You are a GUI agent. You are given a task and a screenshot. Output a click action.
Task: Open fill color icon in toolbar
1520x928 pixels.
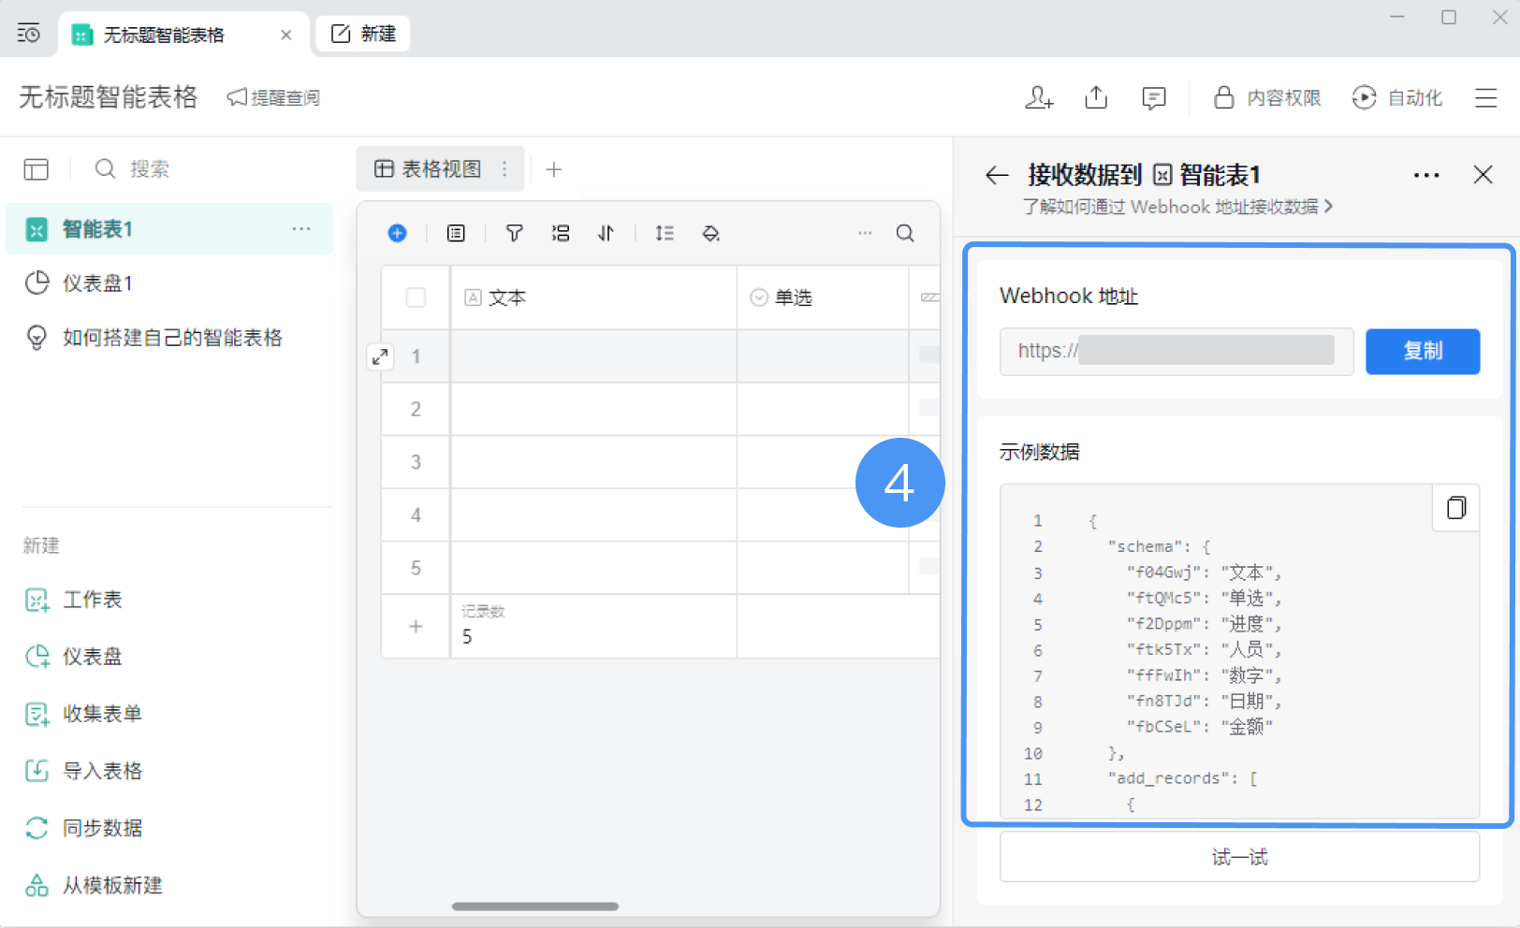tap(711, 233)
